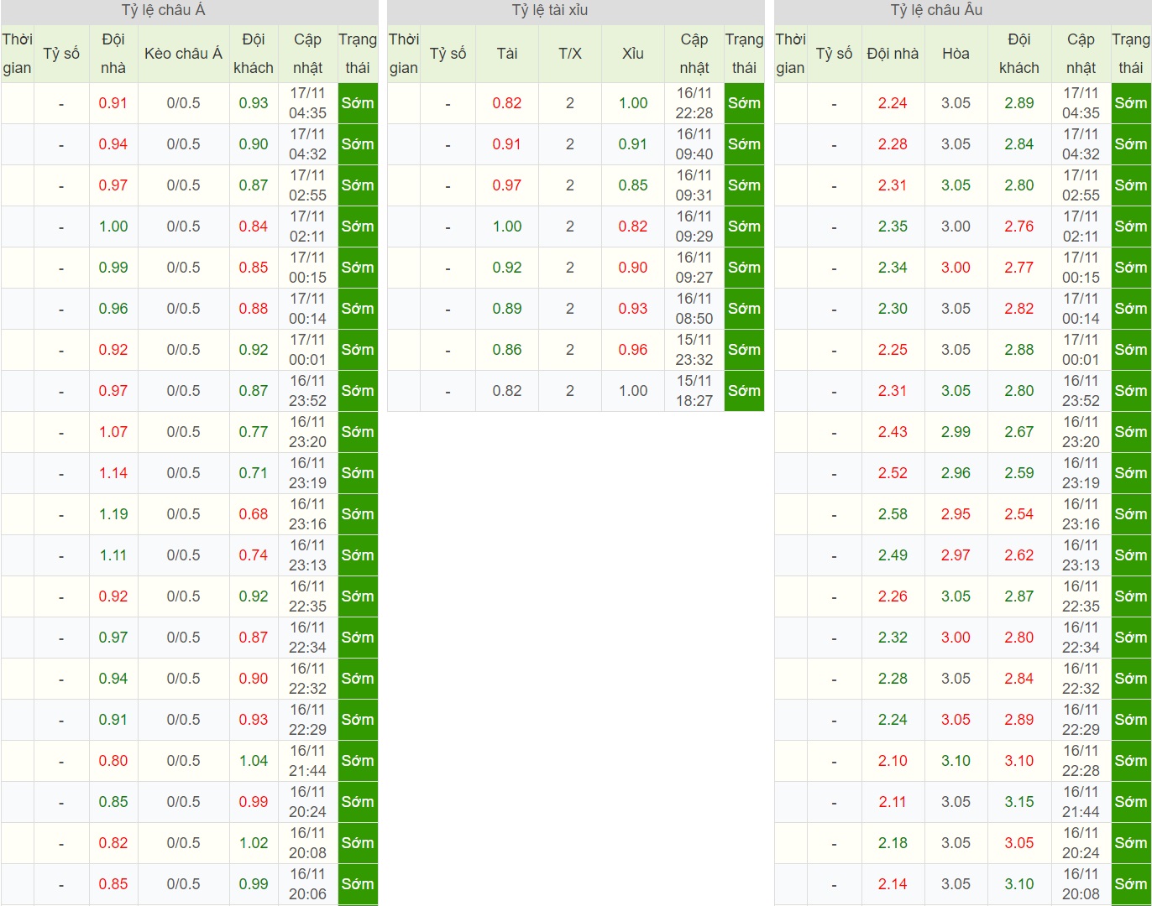Click the away odds value 1.04
This screenshot has height=906, width=1152.
[254, 761]
